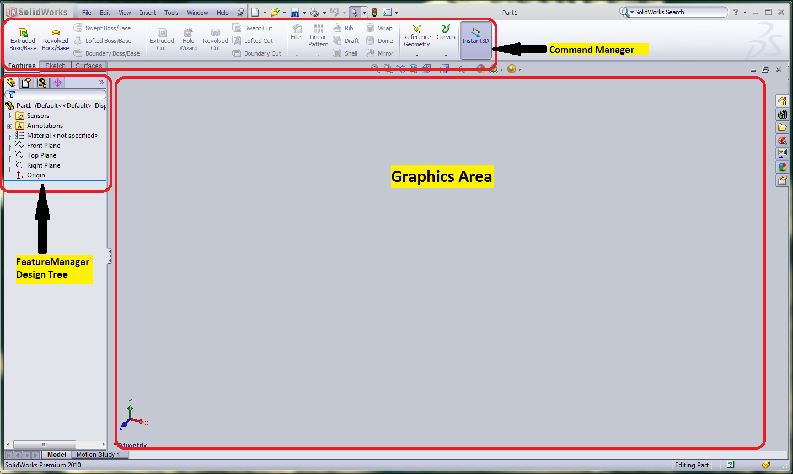Select the Rib tool
Viewport: 793px width, 474px height.
tap(343, 28)
